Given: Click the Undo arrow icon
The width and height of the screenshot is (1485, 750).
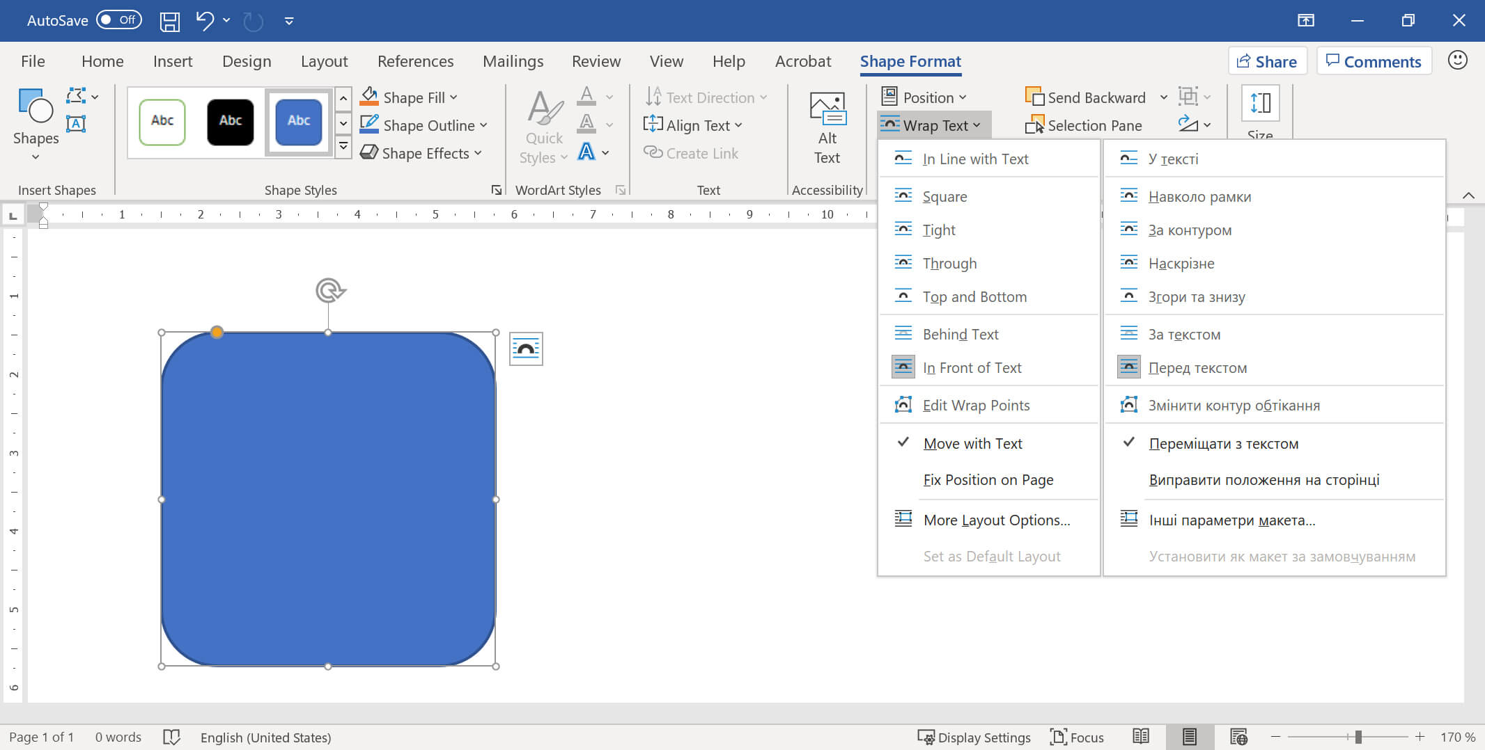Looking at the screenshot, I should [x=205, y=20].
